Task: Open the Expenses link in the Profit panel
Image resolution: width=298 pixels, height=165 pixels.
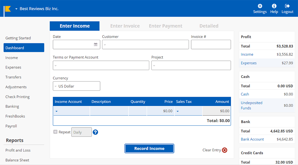Action: point(249,63)
